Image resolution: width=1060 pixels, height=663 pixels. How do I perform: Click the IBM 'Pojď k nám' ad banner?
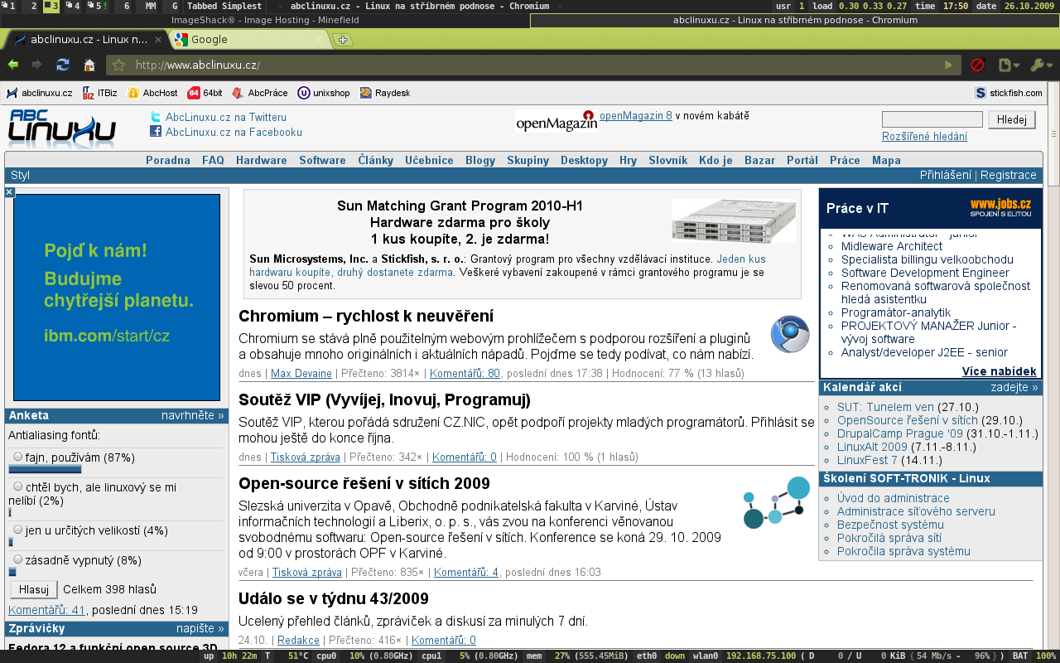coord(117,297)
